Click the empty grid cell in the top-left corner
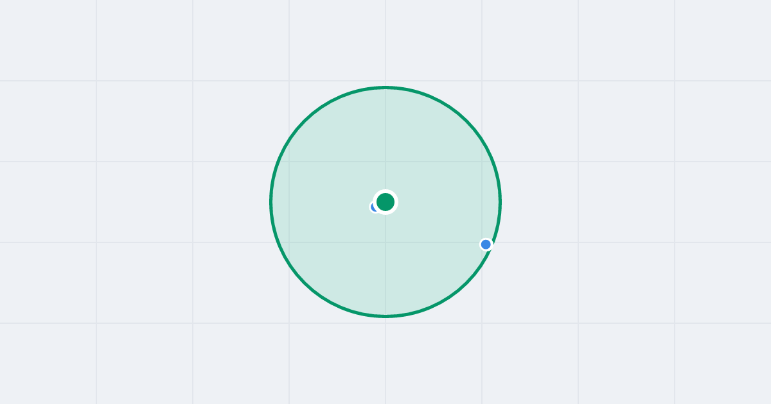Screen dimensions: 771x404 point(48,40)
